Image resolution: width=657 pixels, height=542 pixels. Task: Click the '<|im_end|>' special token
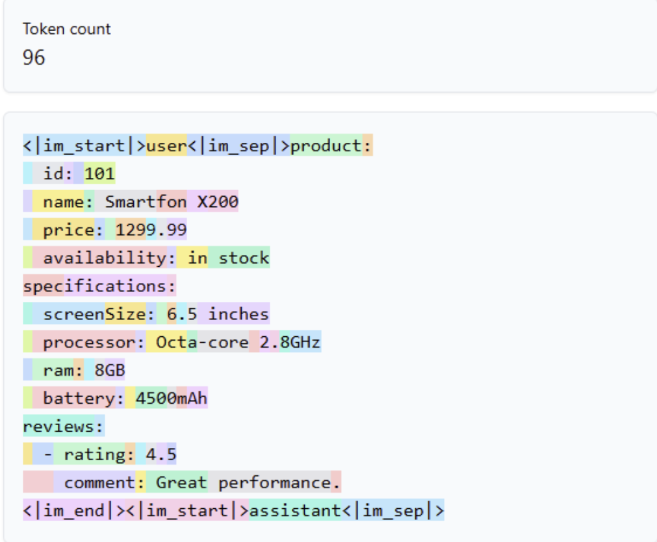[x=73, y=510]
